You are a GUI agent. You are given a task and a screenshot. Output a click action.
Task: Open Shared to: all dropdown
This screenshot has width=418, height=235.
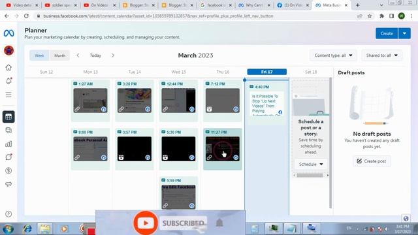click(x=381, y=55)
